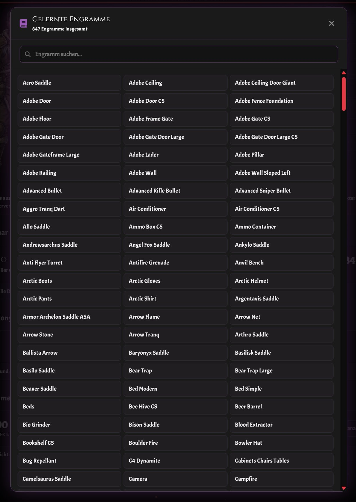This screenshot has height=502, width=356.
Task: Select the Allo Saddle engram
Action: point(69,227)
